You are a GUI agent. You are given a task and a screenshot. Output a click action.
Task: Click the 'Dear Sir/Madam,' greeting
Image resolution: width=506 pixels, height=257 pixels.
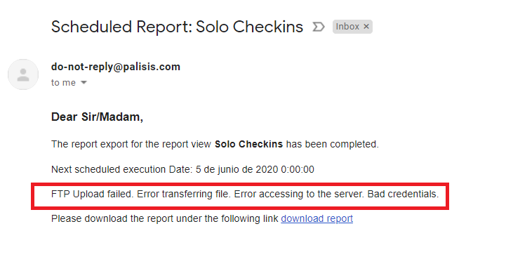(97, 117)
